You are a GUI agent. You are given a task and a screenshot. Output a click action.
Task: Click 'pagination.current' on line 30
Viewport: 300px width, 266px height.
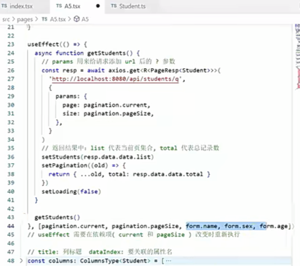click(x=115, y=105)
